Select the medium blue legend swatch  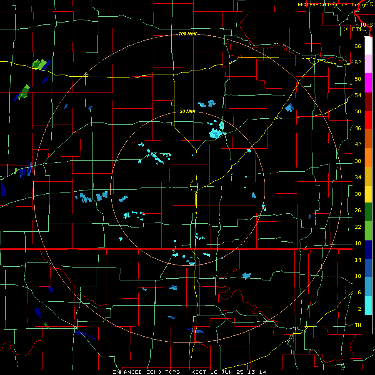(x=368, y=268)
